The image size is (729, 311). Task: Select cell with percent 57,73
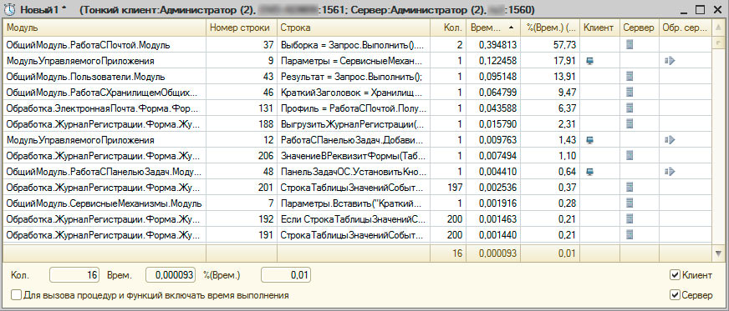[550, 45]
